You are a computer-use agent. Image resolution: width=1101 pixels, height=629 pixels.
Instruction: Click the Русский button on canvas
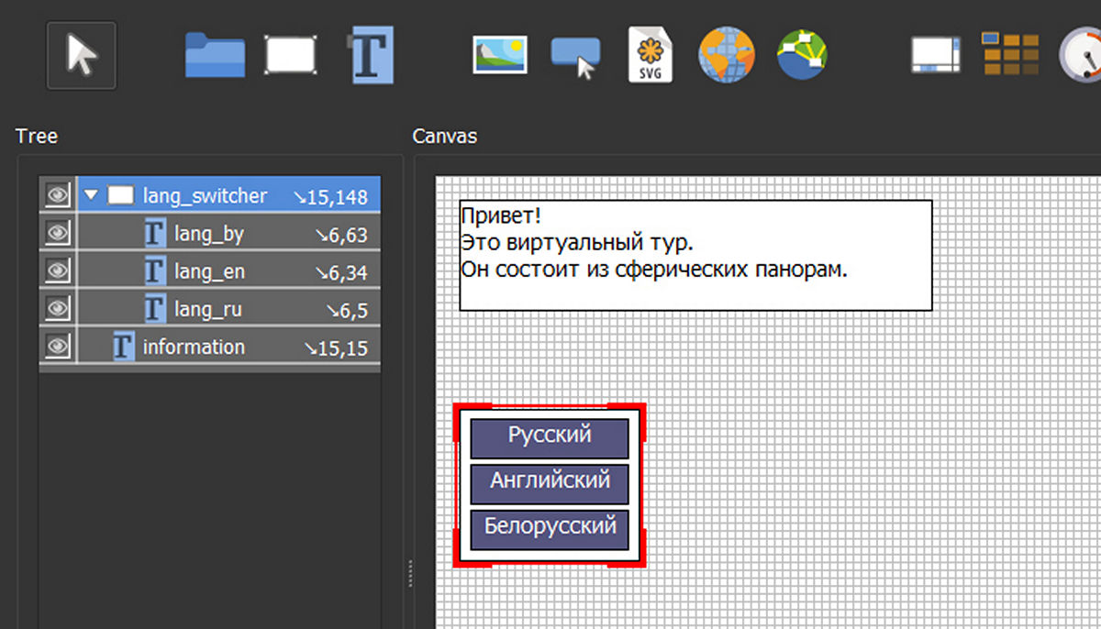click(550, 437)
